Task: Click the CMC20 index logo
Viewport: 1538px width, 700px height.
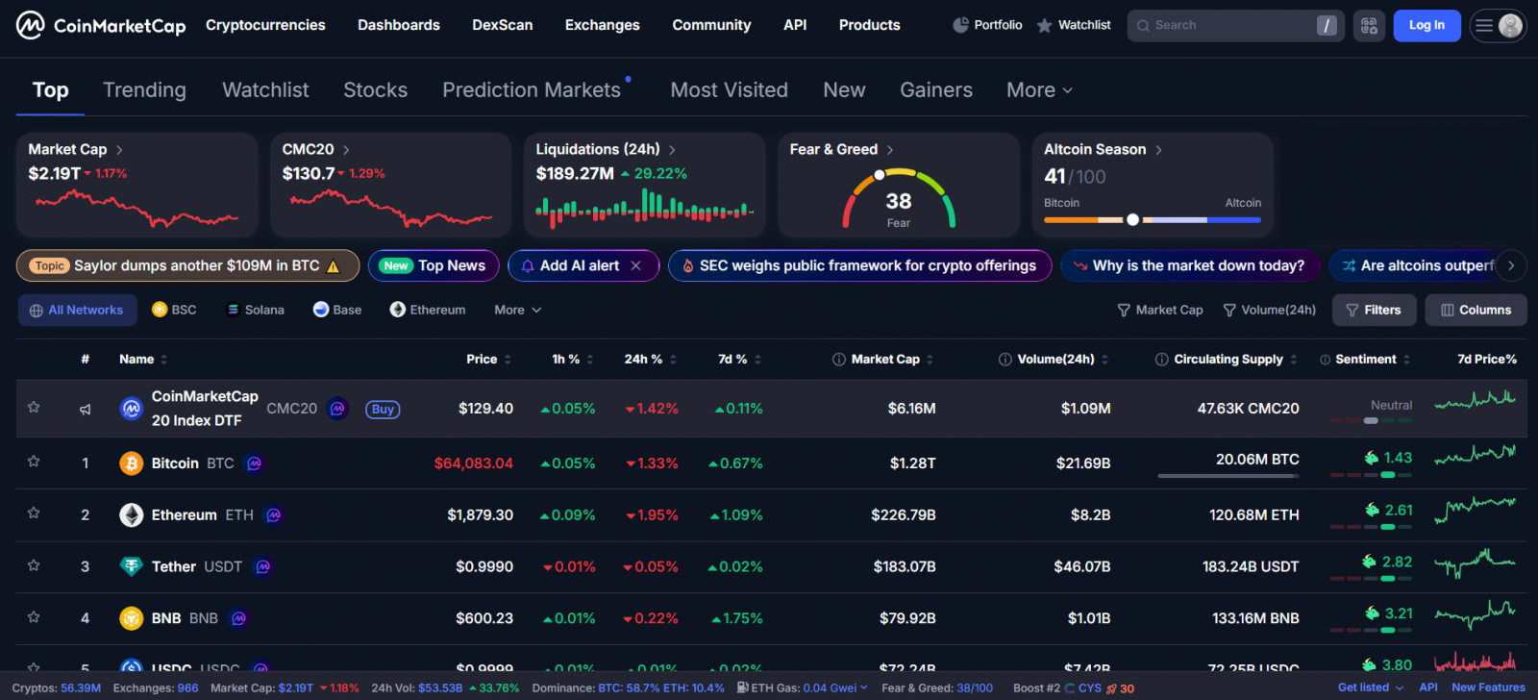Action: point(132,409)
